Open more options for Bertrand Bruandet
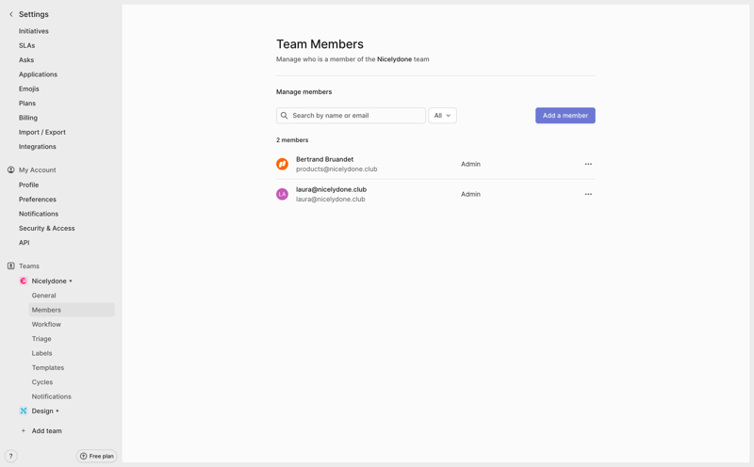The image size is (754, 467). pos(588,165)
